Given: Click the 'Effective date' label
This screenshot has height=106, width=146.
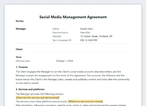Looking at the screenshot, I should click(x=23, y=61).
